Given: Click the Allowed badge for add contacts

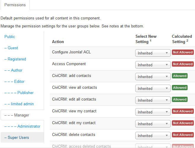Looking at the screenshot, I should click(x=180, y=76).
